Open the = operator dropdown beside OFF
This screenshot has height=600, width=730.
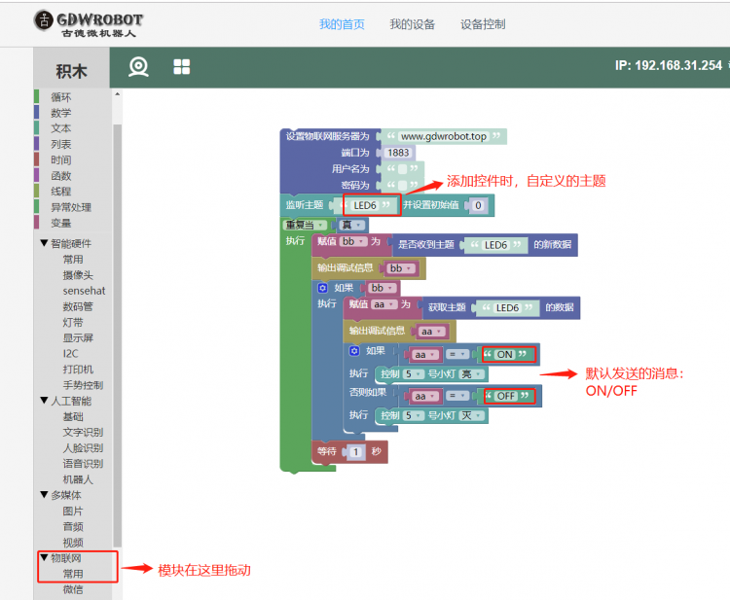(456, 396)
